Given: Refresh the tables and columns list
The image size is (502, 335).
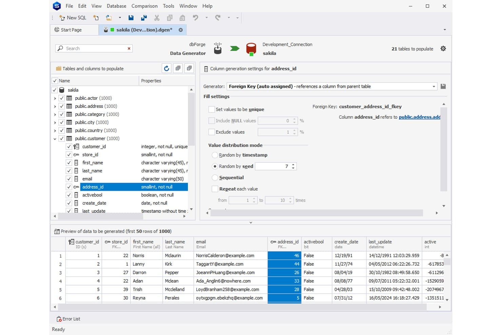Looking at the screenshot, I should click(167, 69).
